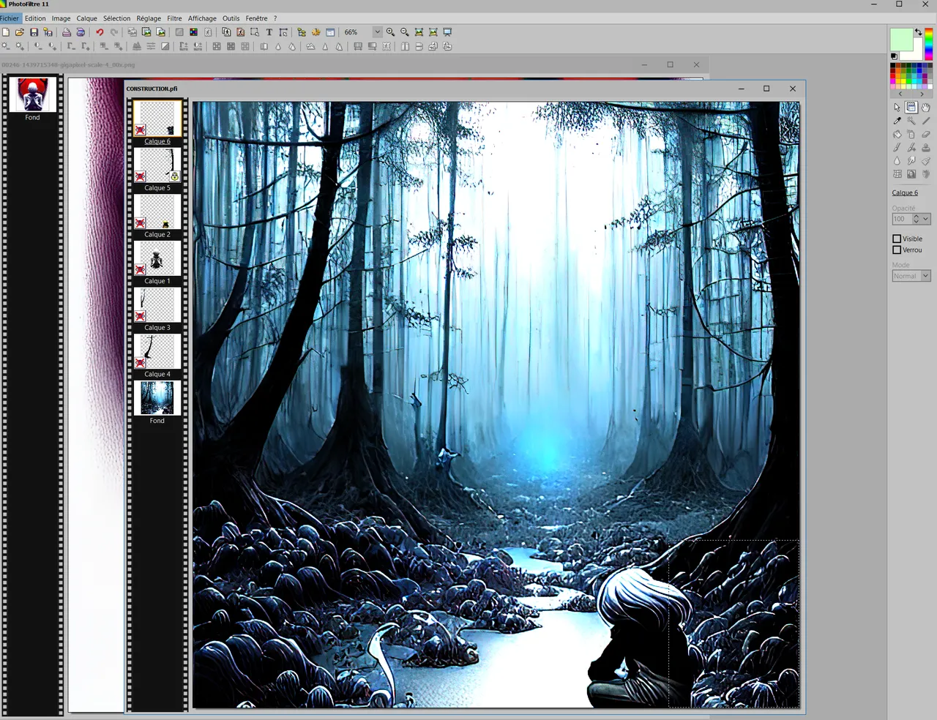Check the Verrou lock checkbox
This screenshot has width=937, height=720.
point(897,250)
